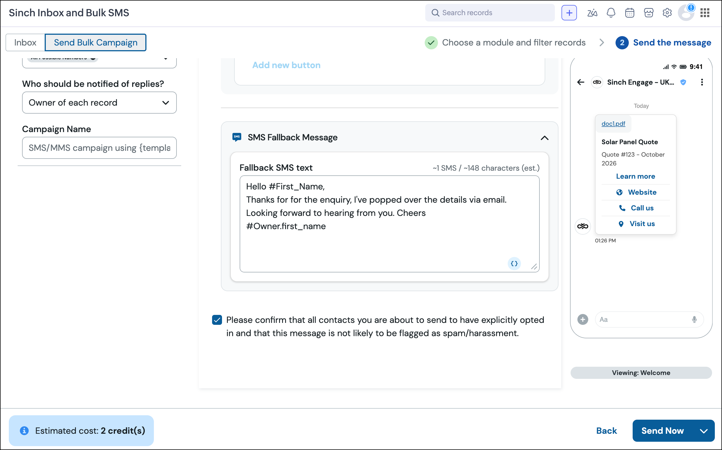
Task: Click the green completed step checkmark
Action: click(431, 42)
